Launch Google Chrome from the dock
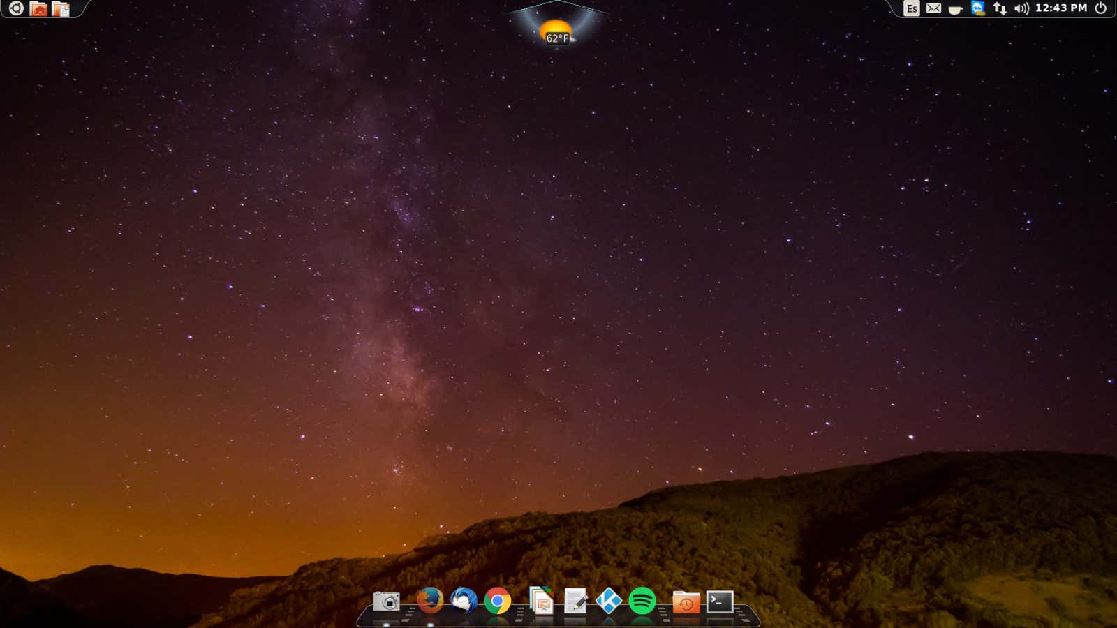 (x=498, y=601)
